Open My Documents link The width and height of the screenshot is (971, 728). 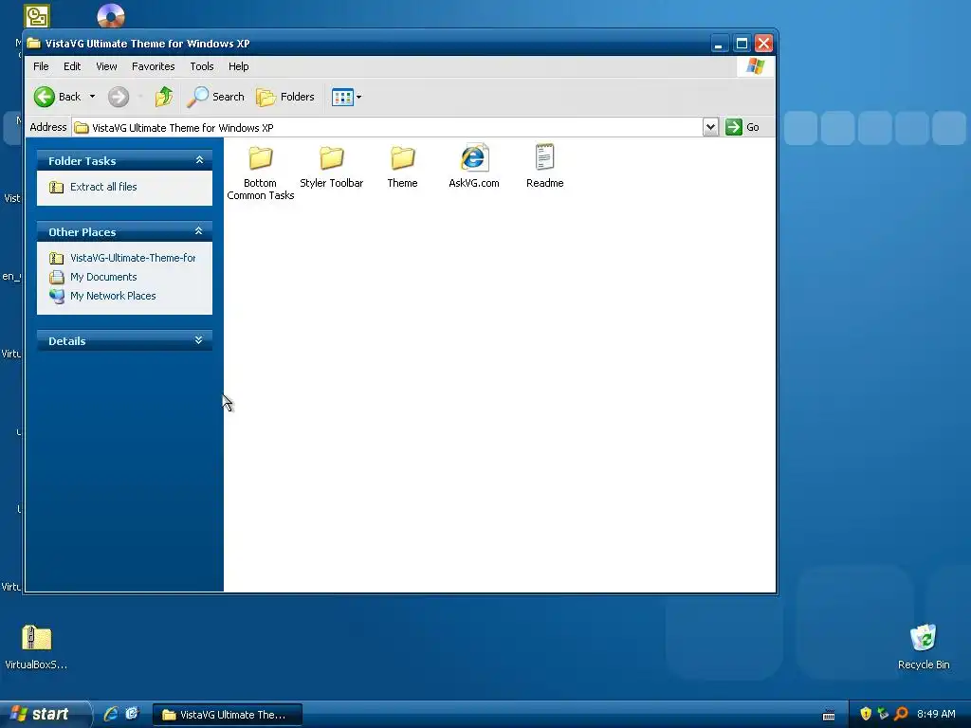point(103,277)
